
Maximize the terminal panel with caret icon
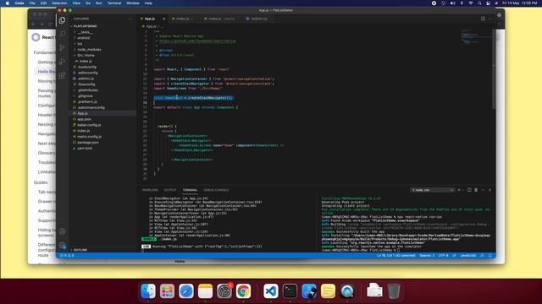483,190
